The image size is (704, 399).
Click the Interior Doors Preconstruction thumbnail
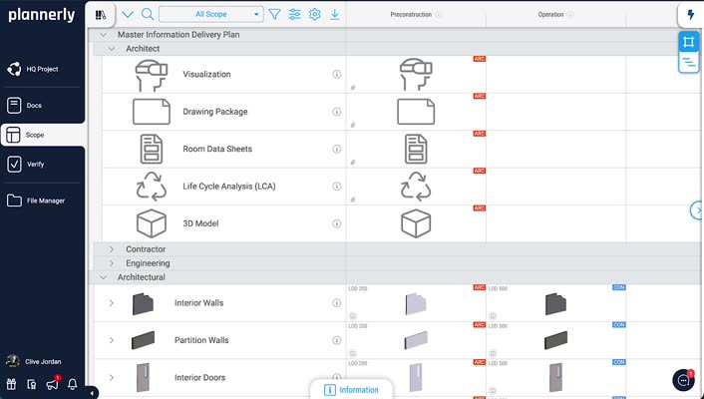416,377
